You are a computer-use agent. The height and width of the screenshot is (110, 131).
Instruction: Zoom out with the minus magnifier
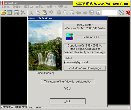pyautogui.click(x=72, y=13)
